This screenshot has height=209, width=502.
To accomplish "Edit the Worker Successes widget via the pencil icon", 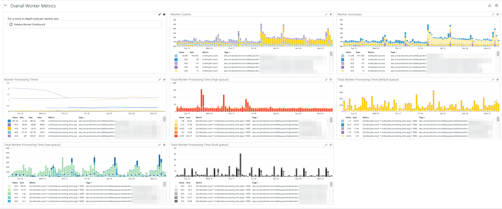I will click(493, 14).
